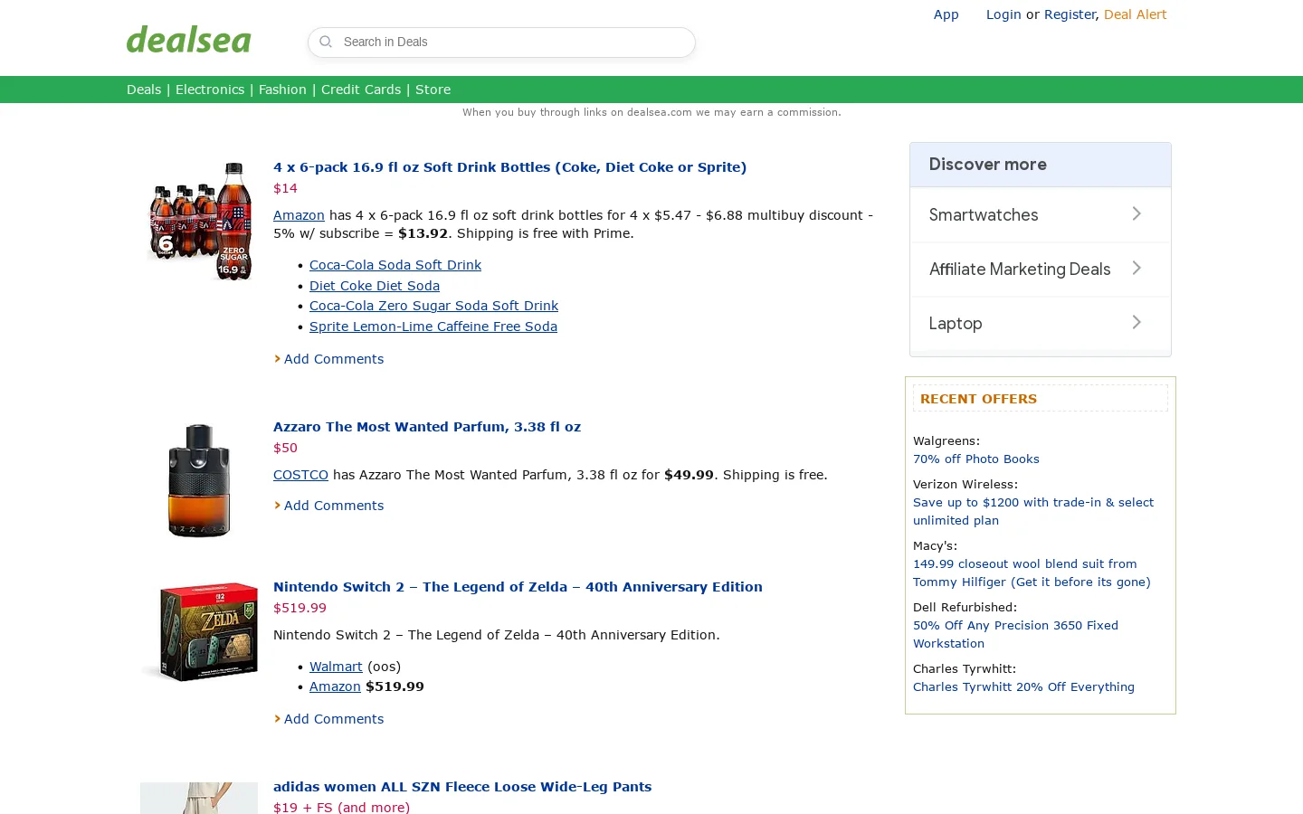Open Walgreens 70% off Photo Books offer
This screenshot has height=814, width=1303.
coord(976,459)
